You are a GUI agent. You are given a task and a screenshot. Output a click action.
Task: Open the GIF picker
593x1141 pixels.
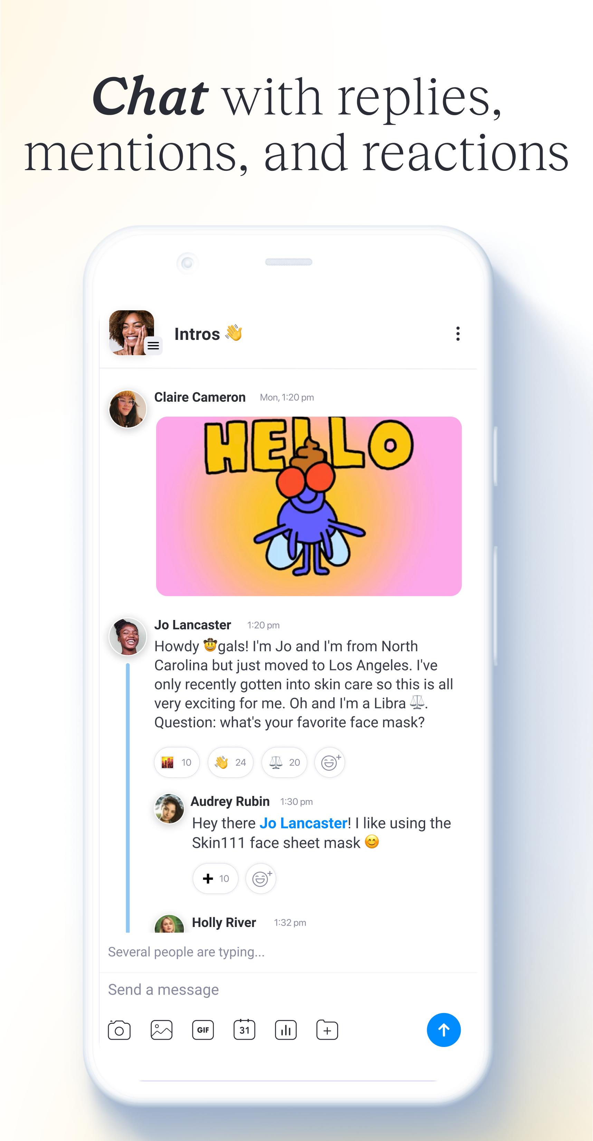(203, 1030)
